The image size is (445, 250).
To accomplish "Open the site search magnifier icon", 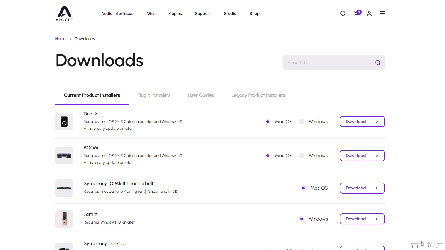I will [343, 14].
